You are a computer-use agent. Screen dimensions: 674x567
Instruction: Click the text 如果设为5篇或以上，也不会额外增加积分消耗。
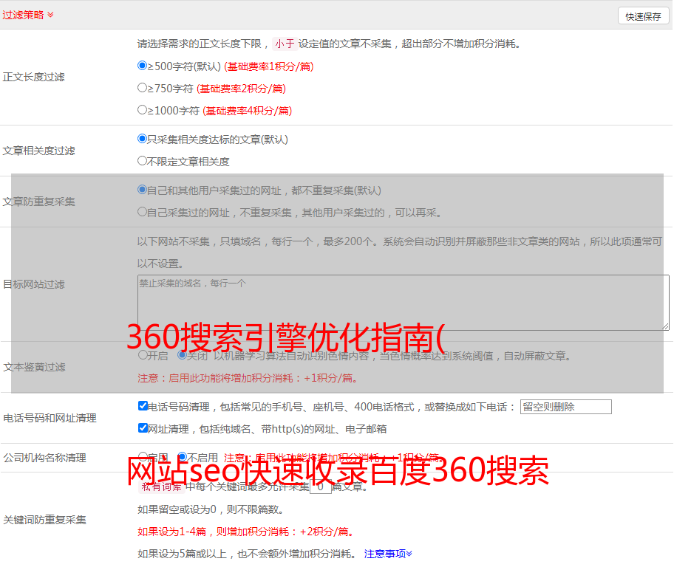click(x=247, y=554)
